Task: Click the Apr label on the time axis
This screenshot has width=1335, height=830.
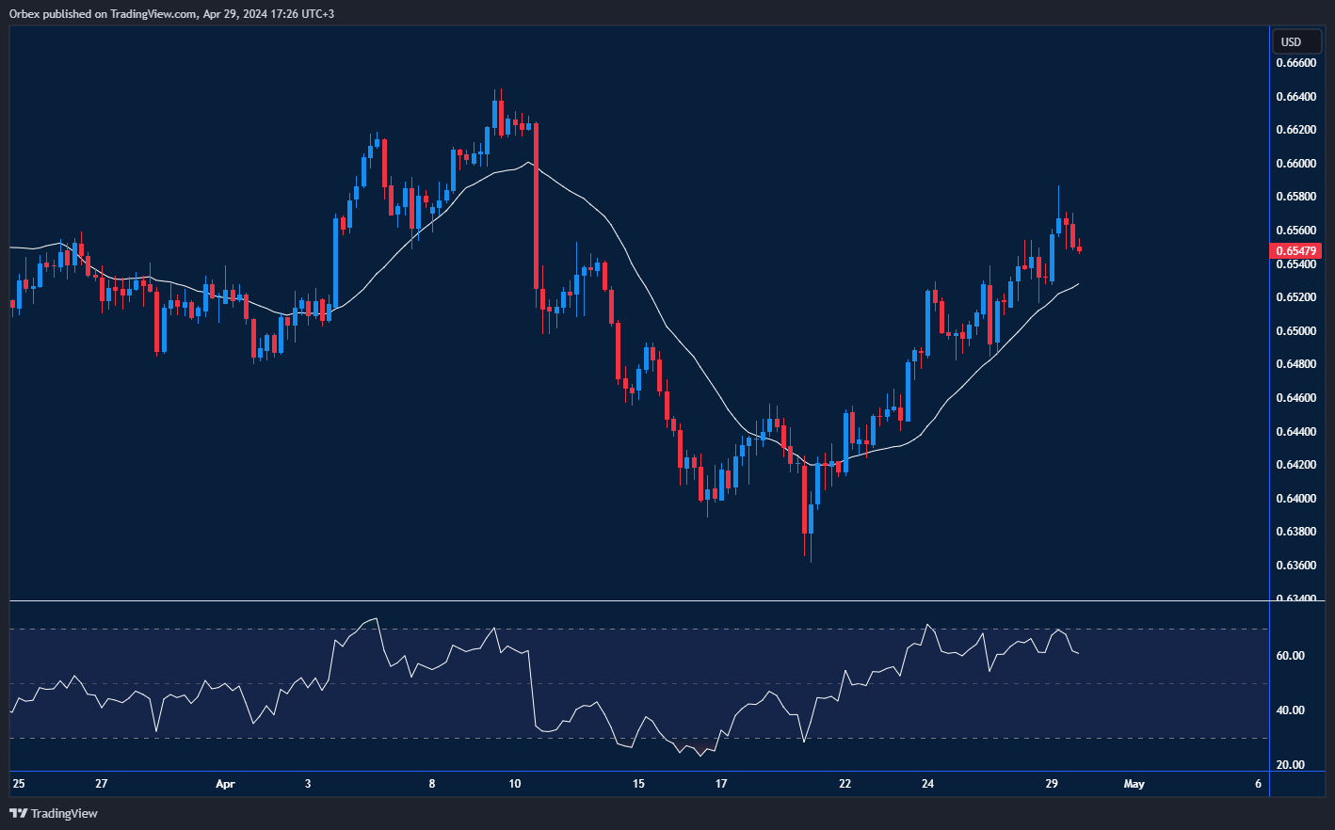Action: pyautogui.click(x=225, y=784)
